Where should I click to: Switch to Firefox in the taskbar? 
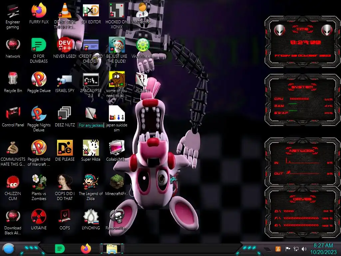pyautogui.click(x=86, y=249)
